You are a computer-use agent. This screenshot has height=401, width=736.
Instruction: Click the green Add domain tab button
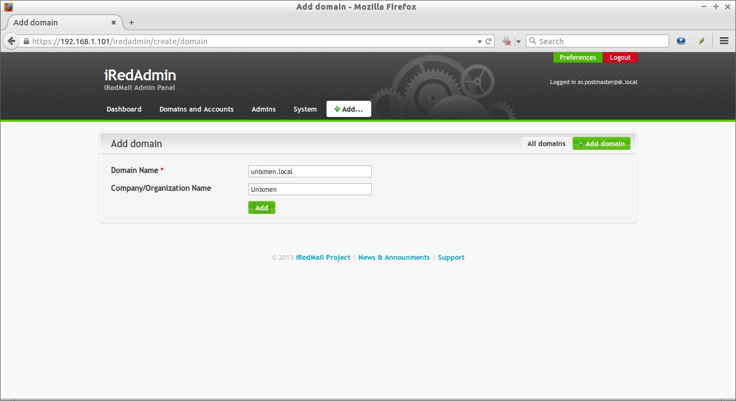coord(601,143)
